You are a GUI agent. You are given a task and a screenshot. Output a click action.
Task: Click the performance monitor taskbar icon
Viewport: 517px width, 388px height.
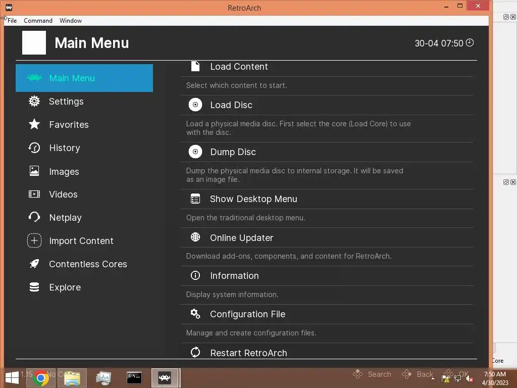pos(103,378)
